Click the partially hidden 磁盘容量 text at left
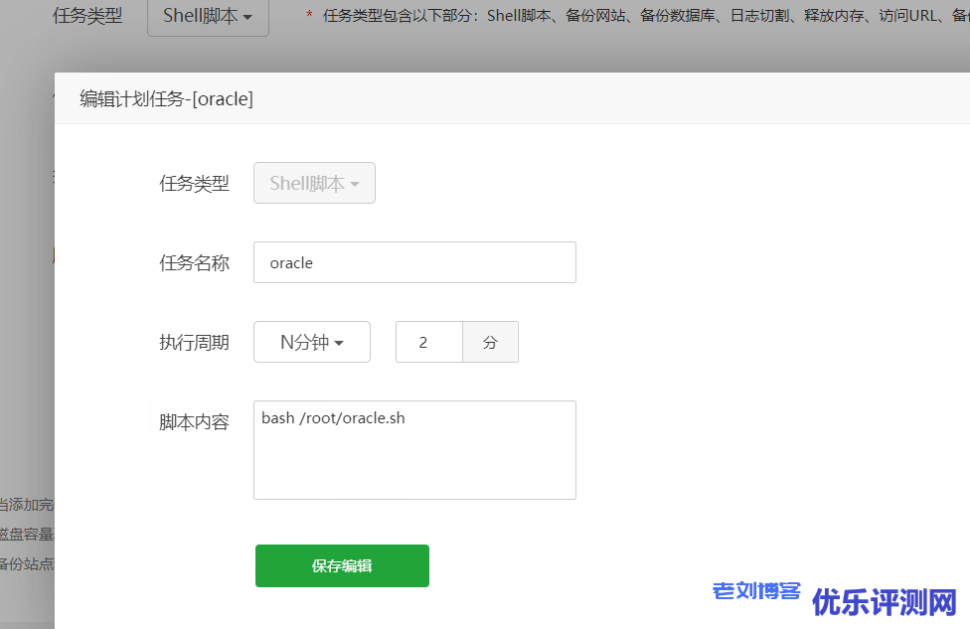The width and height of the screenshot is (970, 629). coord(27,535)
